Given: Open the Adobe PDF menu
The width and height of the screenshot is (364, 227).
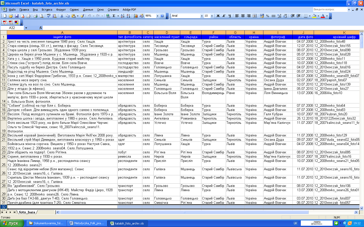Looking at the screenshot, I should click(x=129, y=10).
